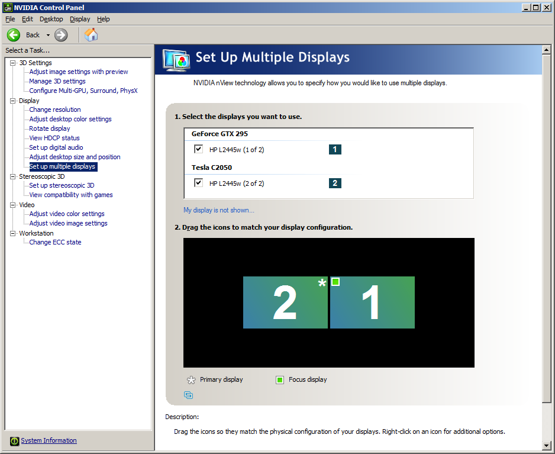Select display 1 thumbnail in layout area

tap(372, 302)
